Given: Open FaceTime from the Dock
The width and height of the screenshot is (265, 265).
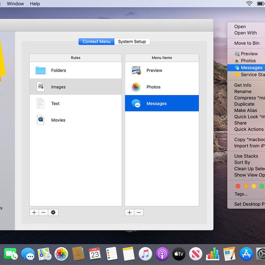Looking at the screenshot, I should click(x=11, y=254).
